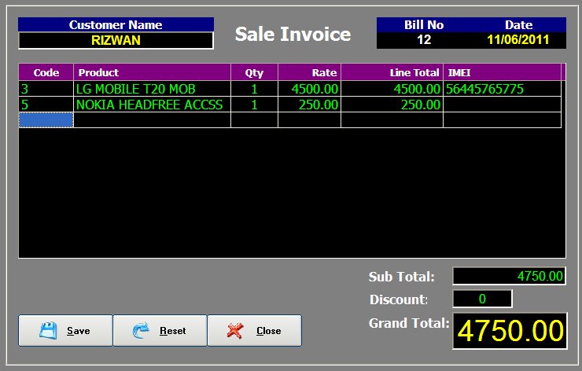
Task: Edit the Discount input box
Action: pyautogui.click(x=482, y=299)
